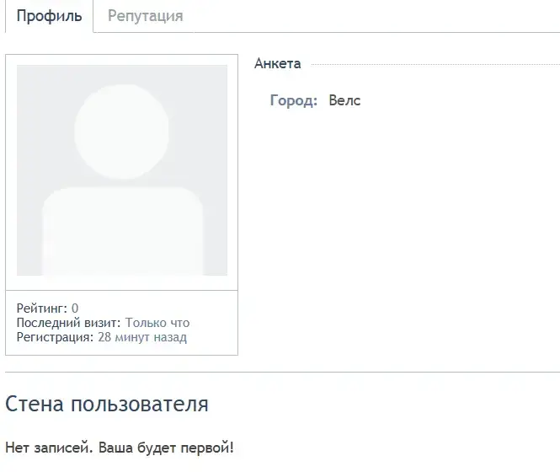Switch to the Профиль tab

click(50, 16)
